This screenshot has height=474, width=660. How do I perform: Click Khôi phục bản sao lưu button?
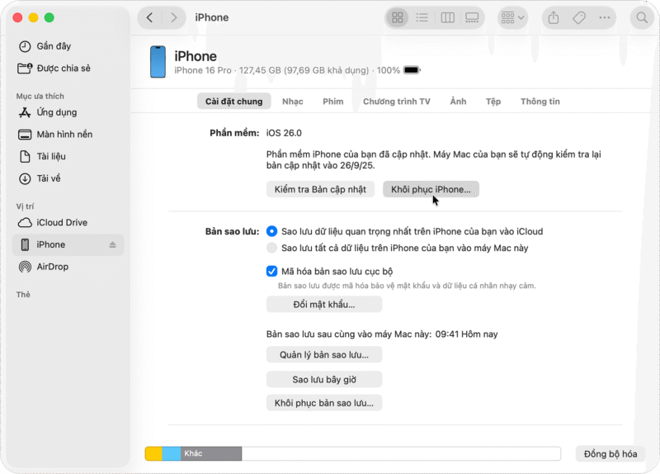324,403
